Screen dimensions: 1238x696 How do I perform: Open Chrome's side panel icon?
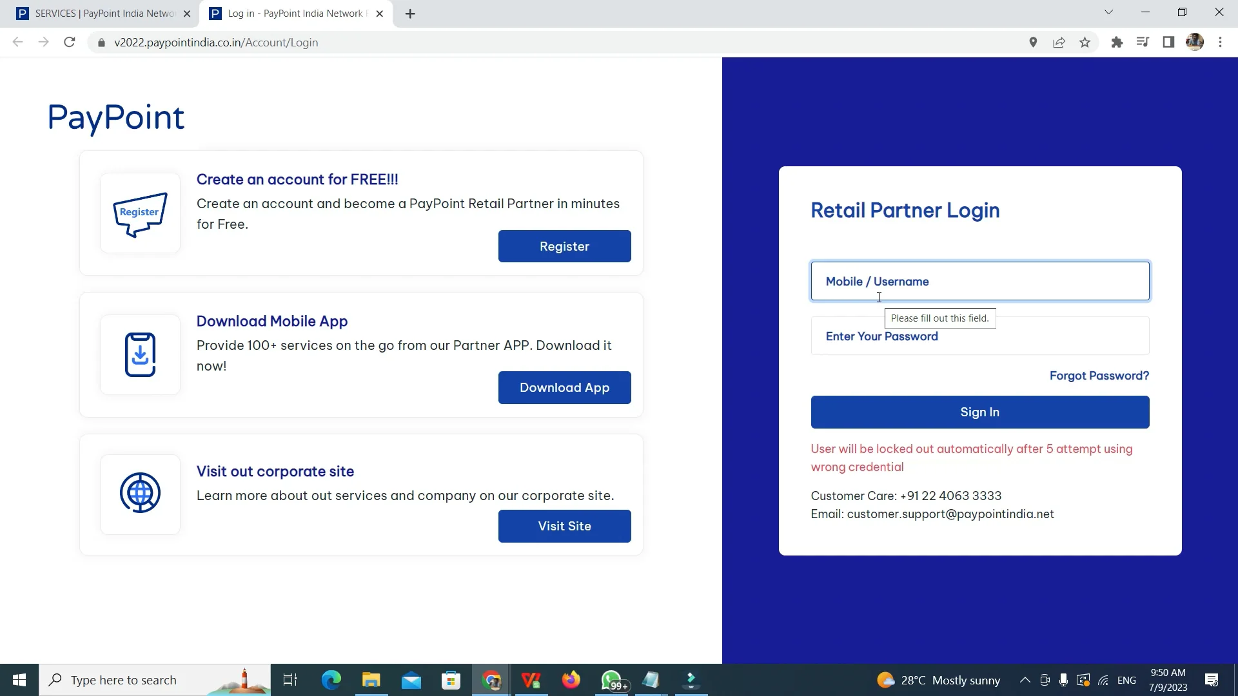click(1168, 42)
